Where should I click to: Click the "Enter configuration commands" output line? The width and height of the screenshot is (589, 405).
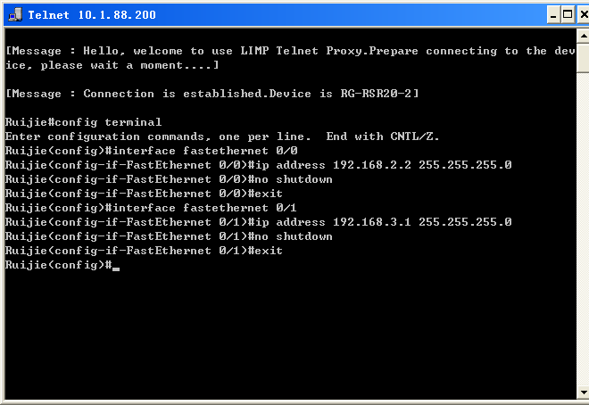click(221, 136)
